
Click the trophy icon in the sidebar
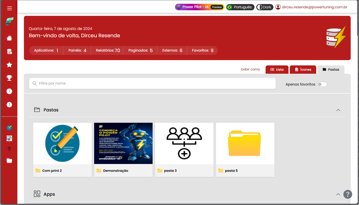pyautogui.click(x=9, y=78)
